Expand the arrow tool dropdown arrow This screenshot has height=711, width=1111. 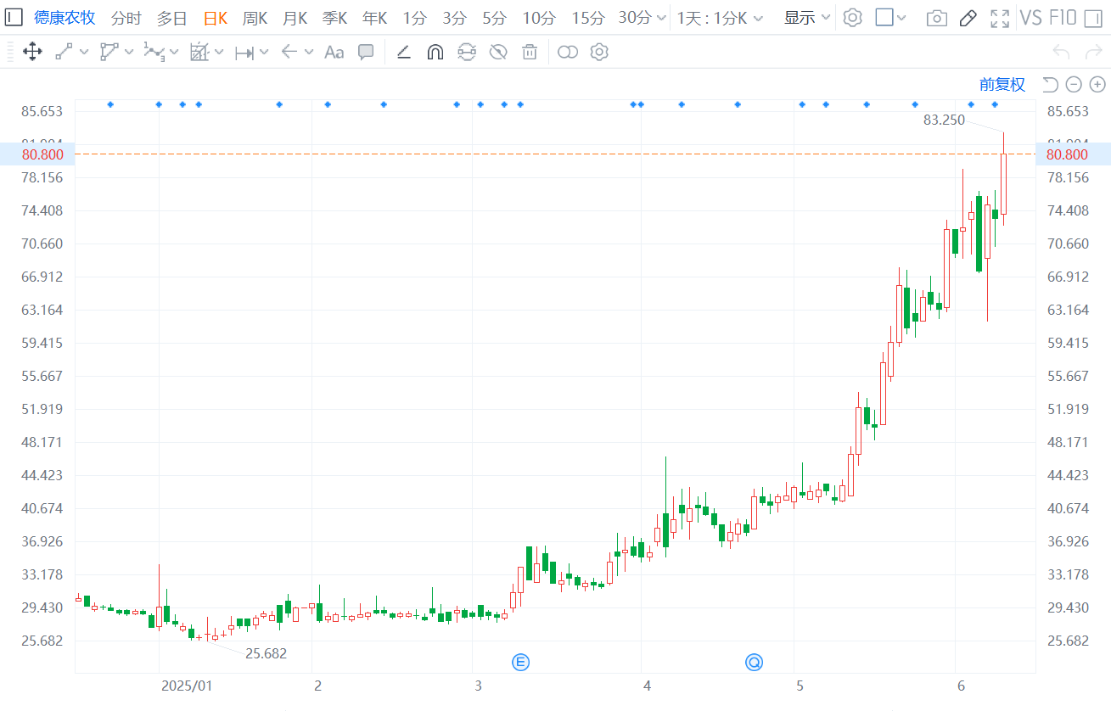(309, 53)
